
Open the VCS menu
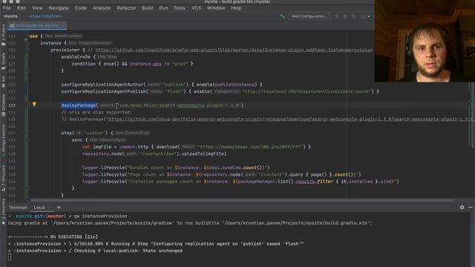pyautogui.click(x=196, y=8)
